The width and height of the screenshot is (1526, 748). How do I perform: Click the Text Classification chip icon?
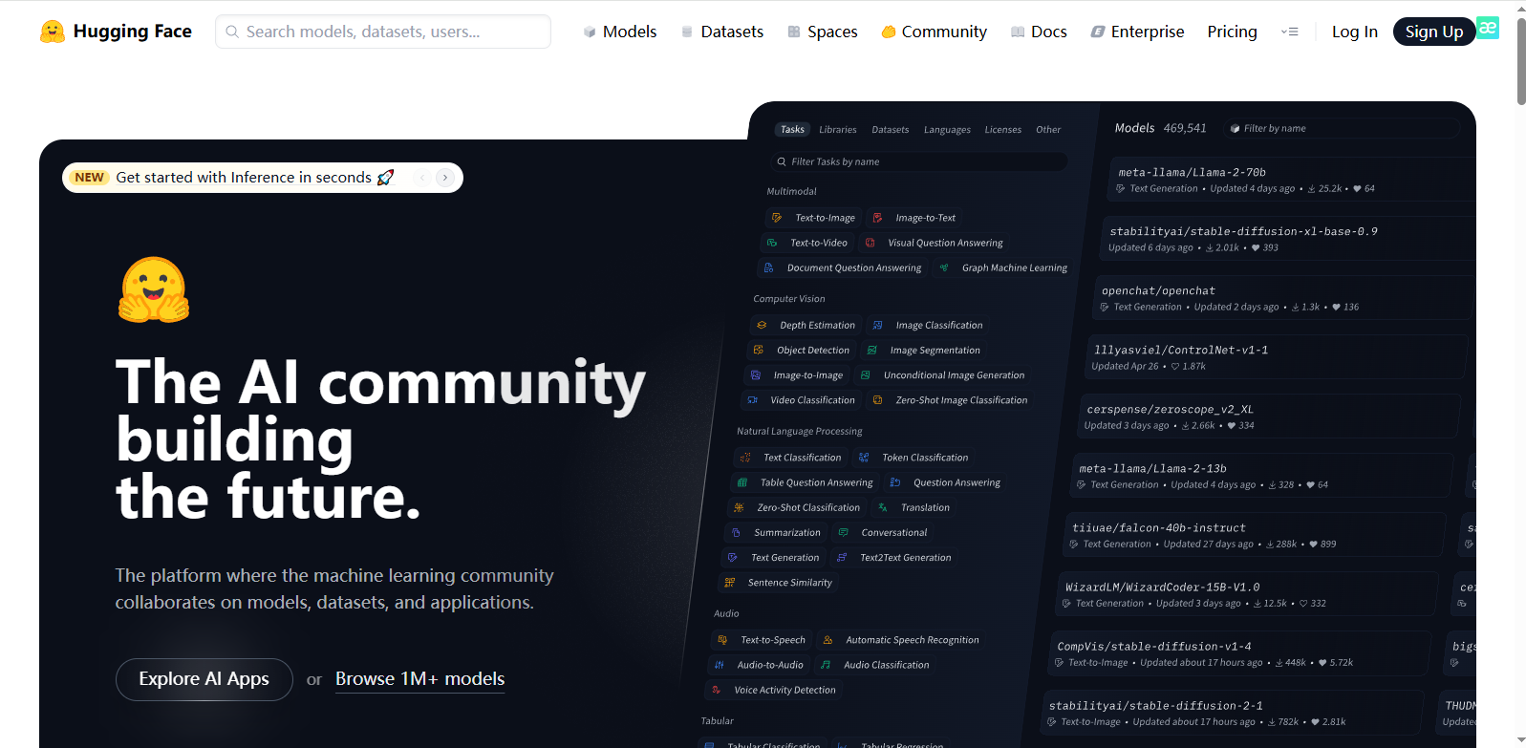[745, 458]
